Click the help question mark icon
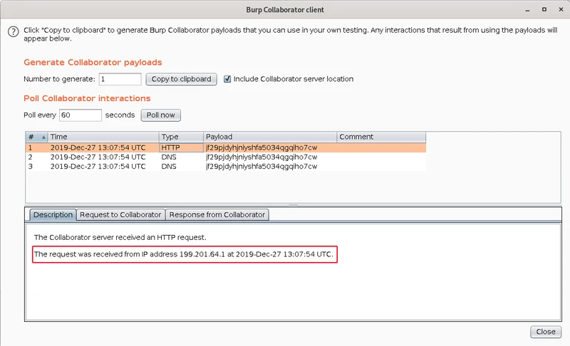This screenshot has width=570, height=346. pos(14,32)
